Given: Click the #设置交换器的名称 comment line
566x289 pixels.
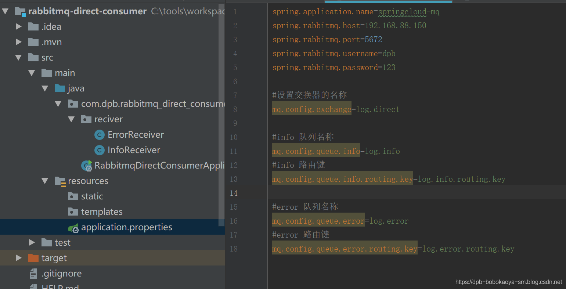Looking at the screenshot, I should click(x=310, y=95).
